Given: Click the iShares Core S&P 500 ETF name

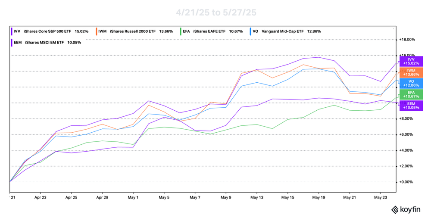Looking at the screenshot, I should click(47, 31).
